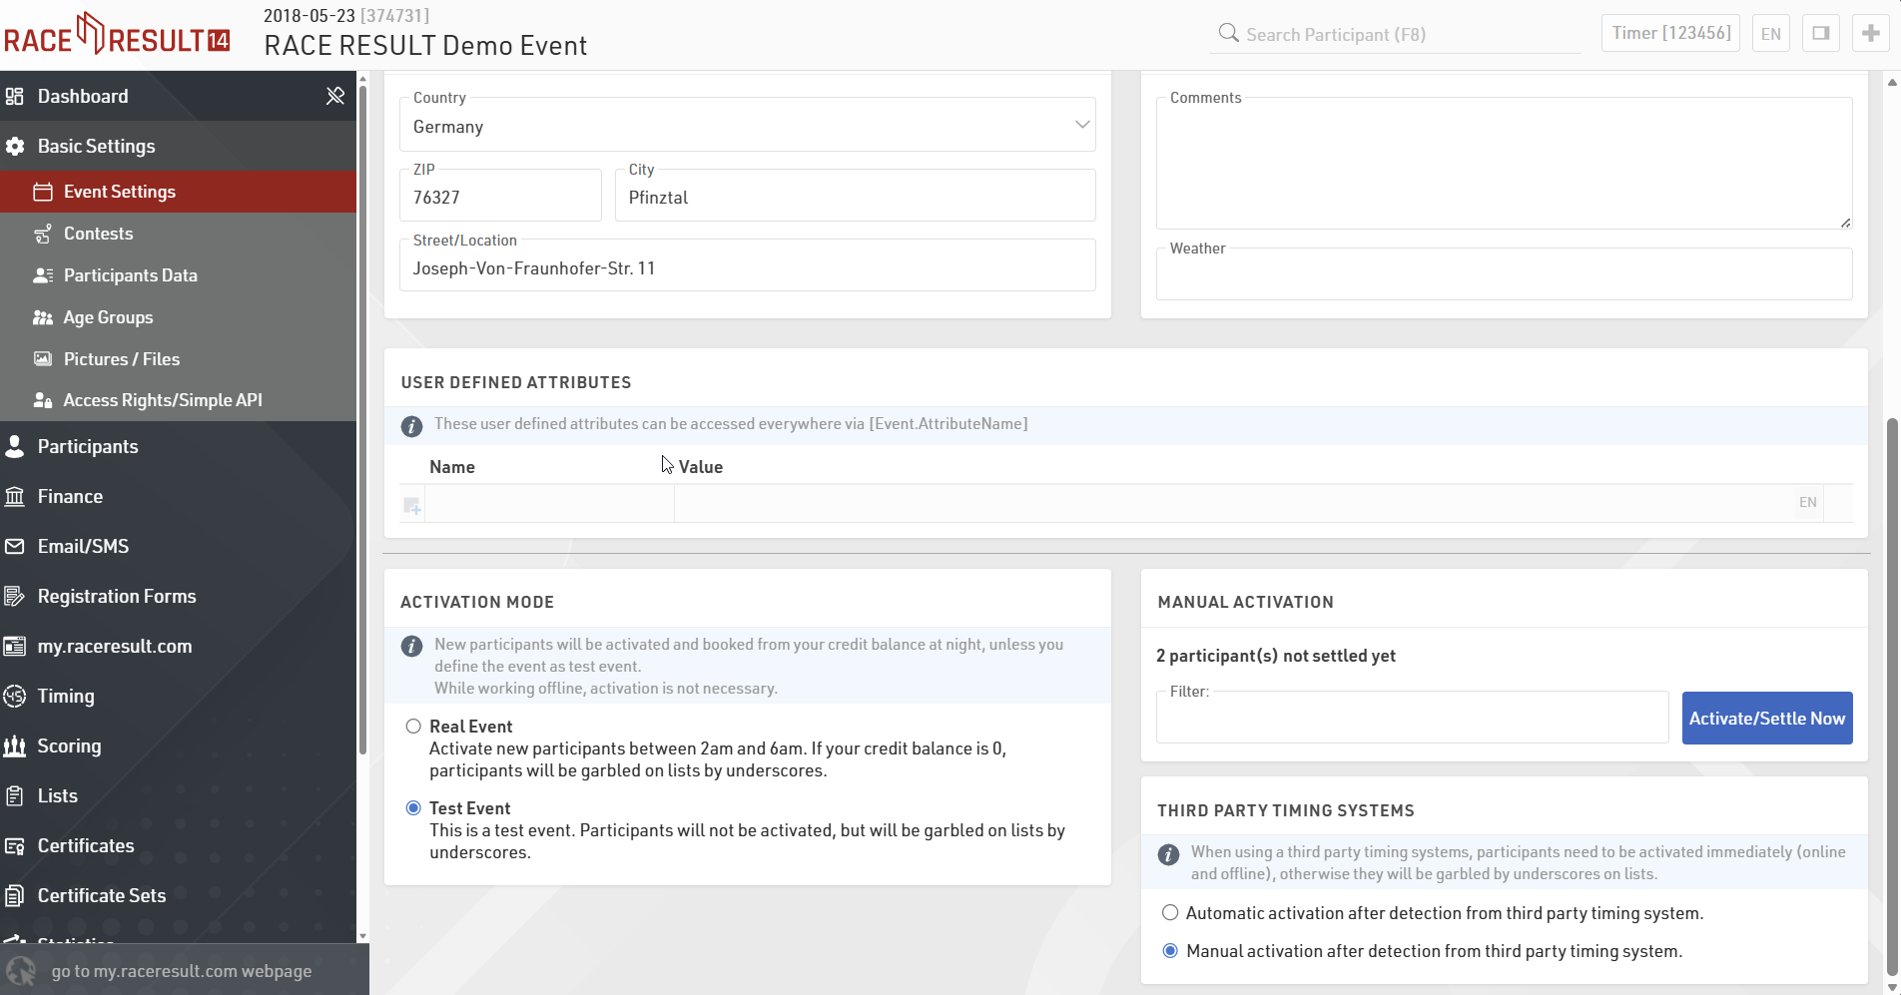Choose Automatic activation after detection option
The height and width of the screenshot is (995, 1901).
pos(1170,913)
